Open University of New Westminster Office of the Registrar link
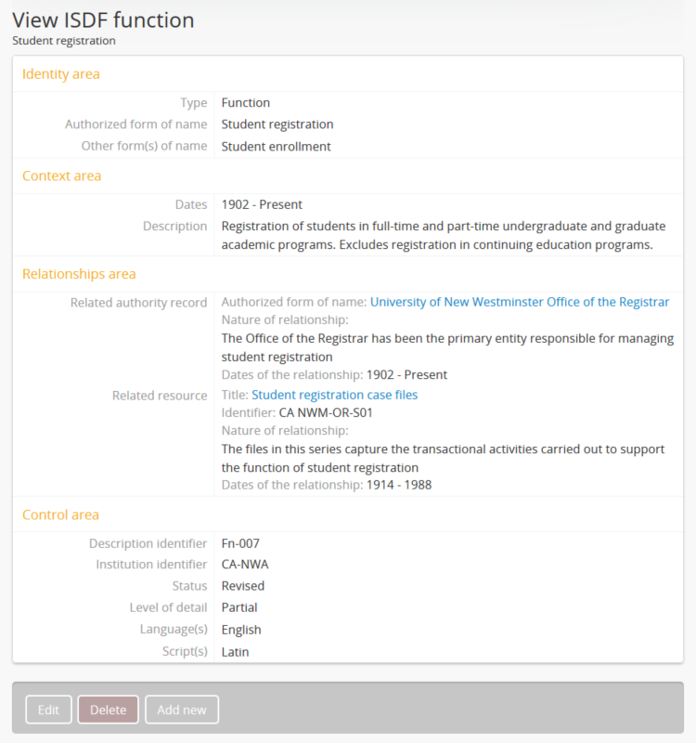The width and height of the screenshot is (696, 743). pyautogui.click(x=519, y=302)
